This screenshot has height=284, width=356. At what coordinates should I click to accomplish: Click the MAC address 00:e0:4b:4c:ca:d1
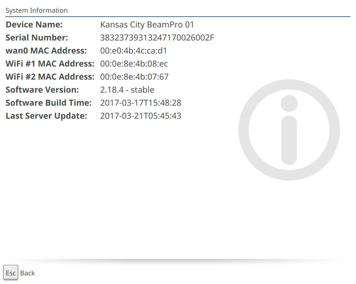coord(133,51)
